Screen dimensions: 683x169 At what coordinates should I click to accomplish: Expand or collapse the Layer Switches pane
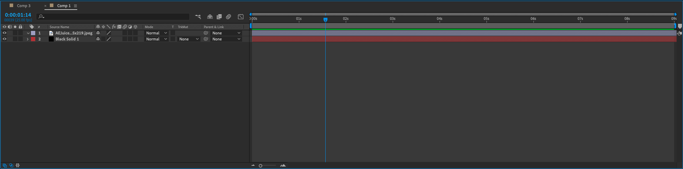point(5,165)
